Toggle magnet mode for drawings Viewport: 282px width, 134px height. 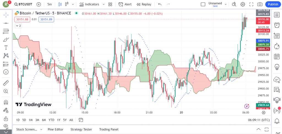click(x=6, y=102)
